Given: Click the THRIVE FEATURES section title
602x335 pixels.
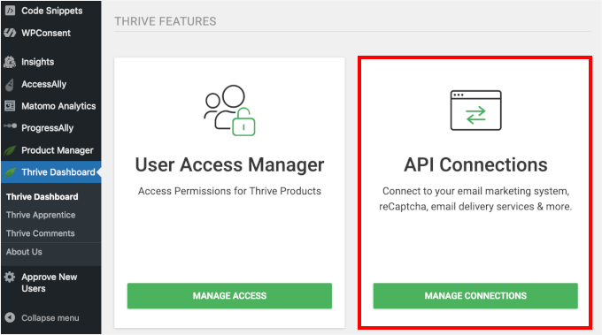Looking at the screenshot, I should (166, 21).
